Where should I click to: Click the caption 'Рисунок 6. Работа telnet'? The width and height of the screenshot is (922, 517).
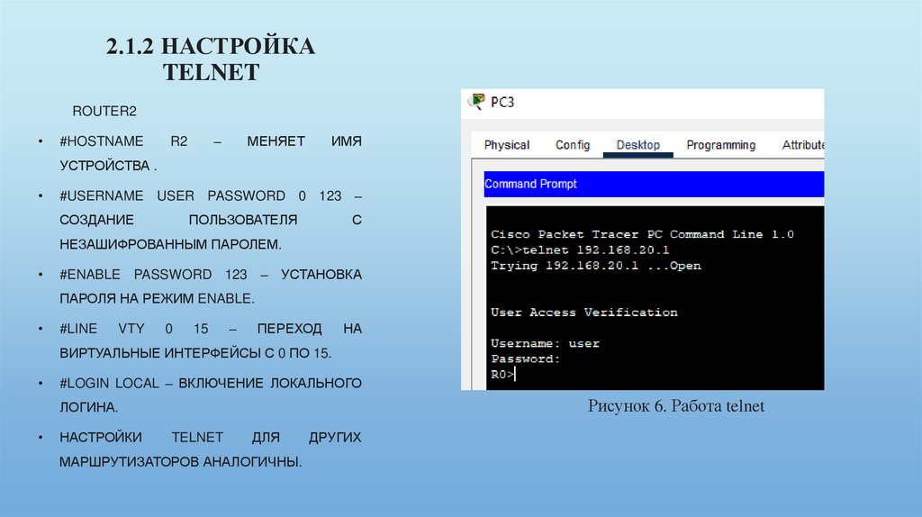pyautogui.click(x=676, y=406)
